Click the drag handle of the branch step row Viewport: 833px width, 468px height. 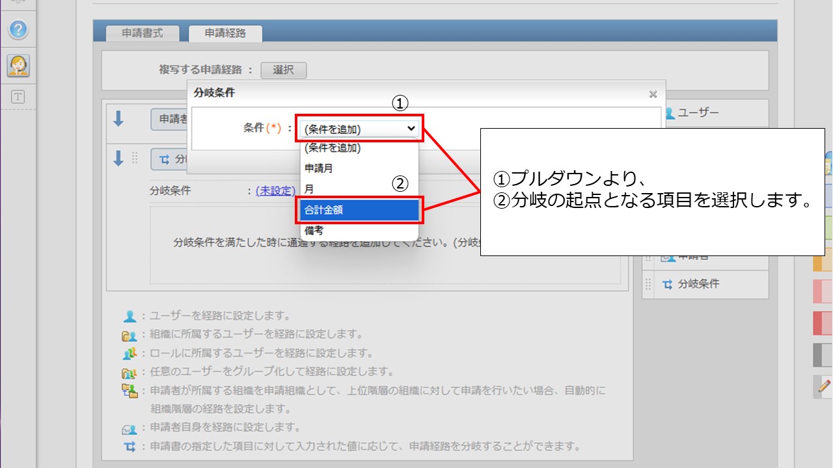click(135, 158)
